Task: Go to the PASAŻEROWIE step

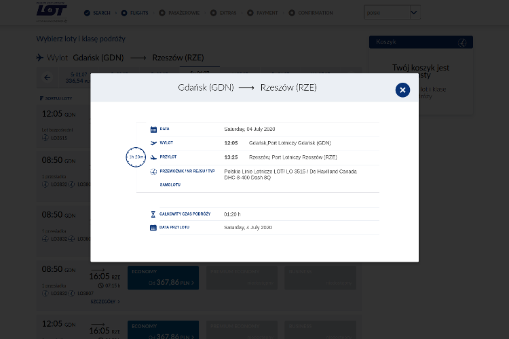Action: [x=179, y=13]
